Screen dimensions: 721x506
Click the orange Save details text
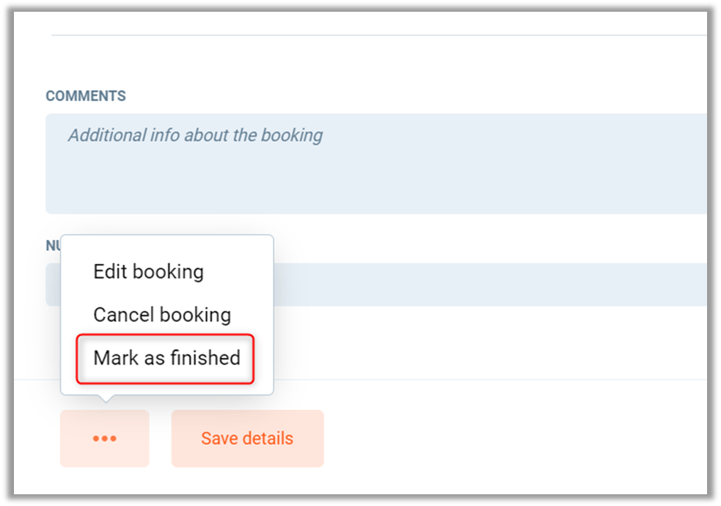coord(247,439)
